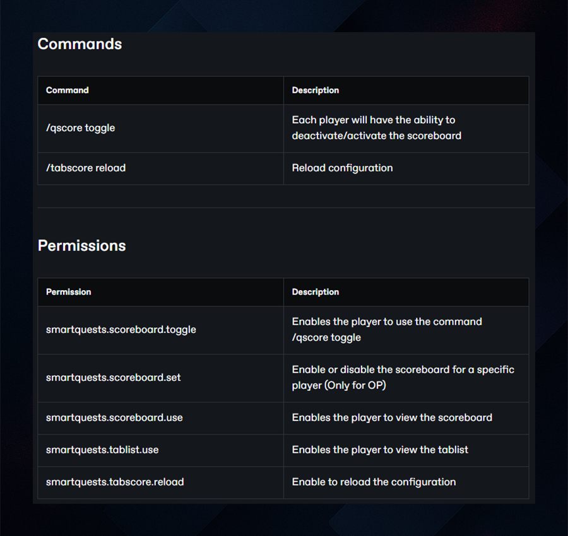Click the Reload configuration description

342,168
